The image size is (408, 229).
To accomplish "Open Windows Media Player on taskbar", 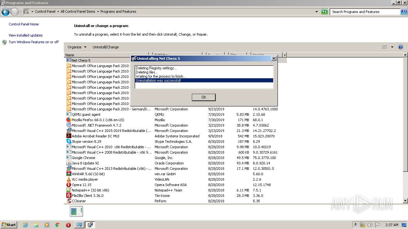I will (x=47, y=225).
